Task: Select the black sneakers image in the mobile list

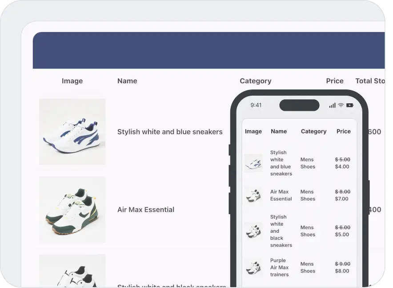Action: tap(253, 231)
